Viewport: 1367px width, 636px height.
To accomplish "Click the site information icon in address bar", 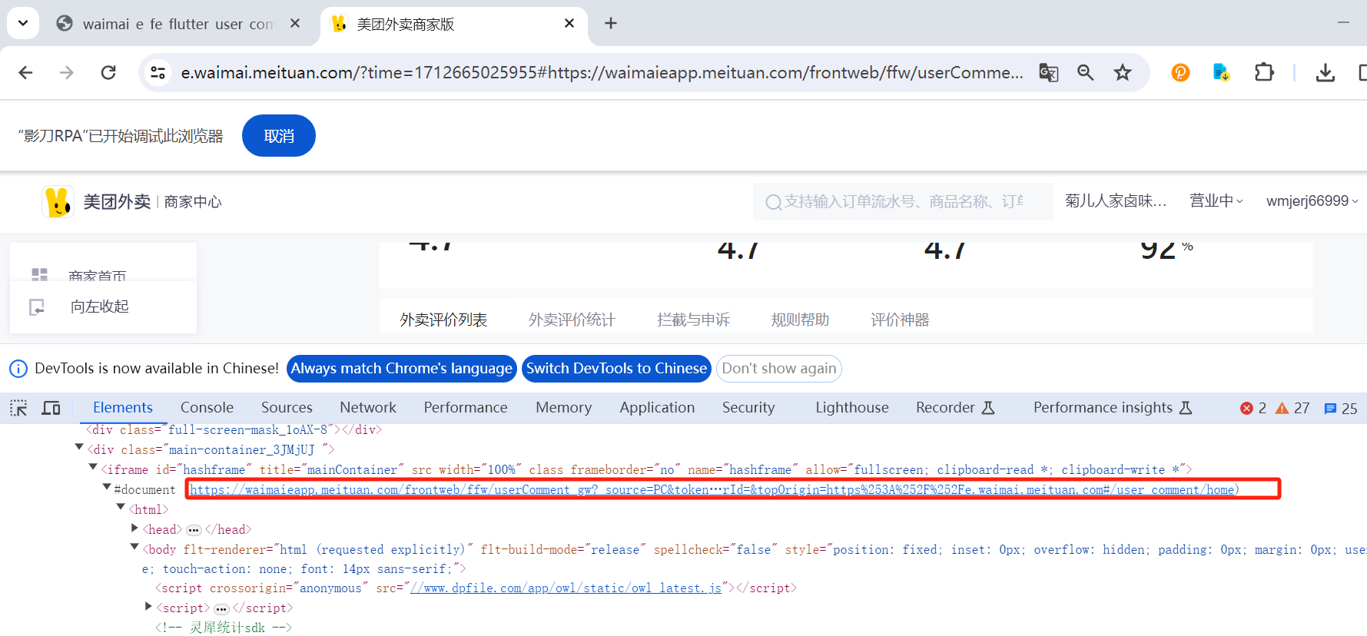I will (x=158, y=72).
